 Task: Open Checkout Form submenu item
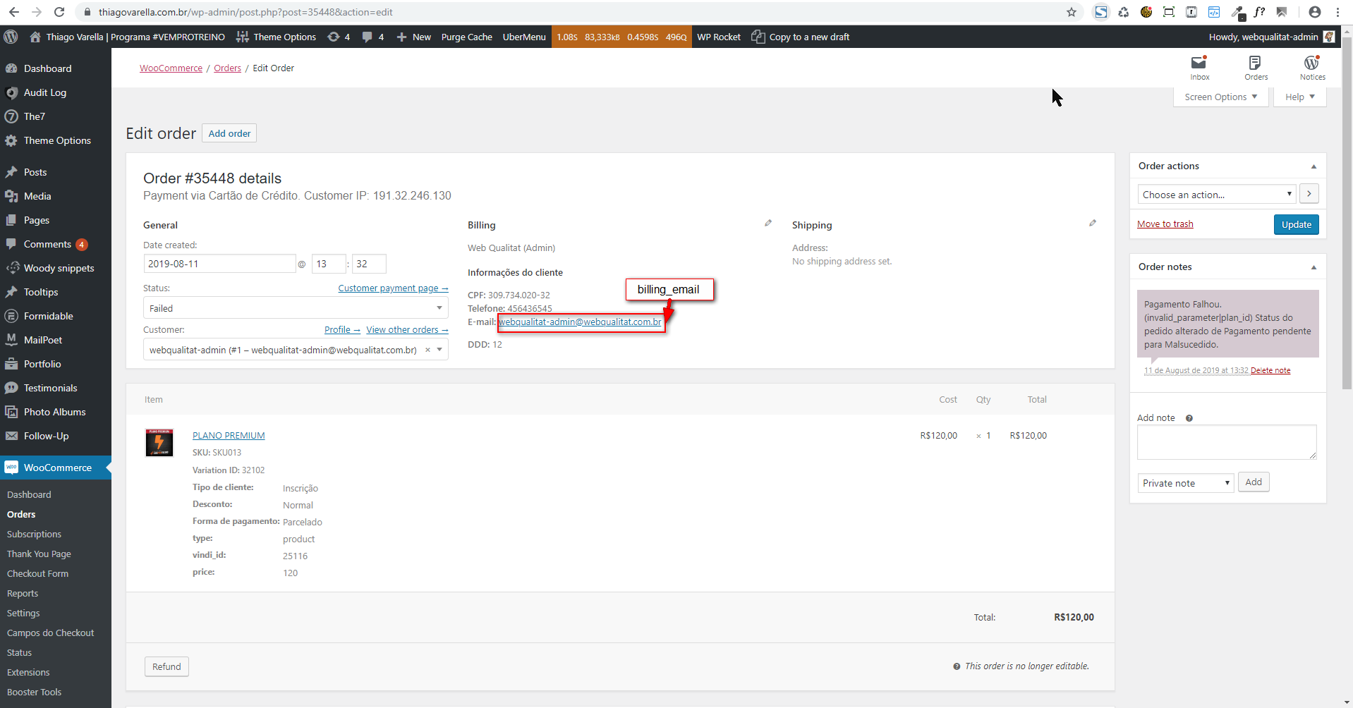tap(37, 573)
